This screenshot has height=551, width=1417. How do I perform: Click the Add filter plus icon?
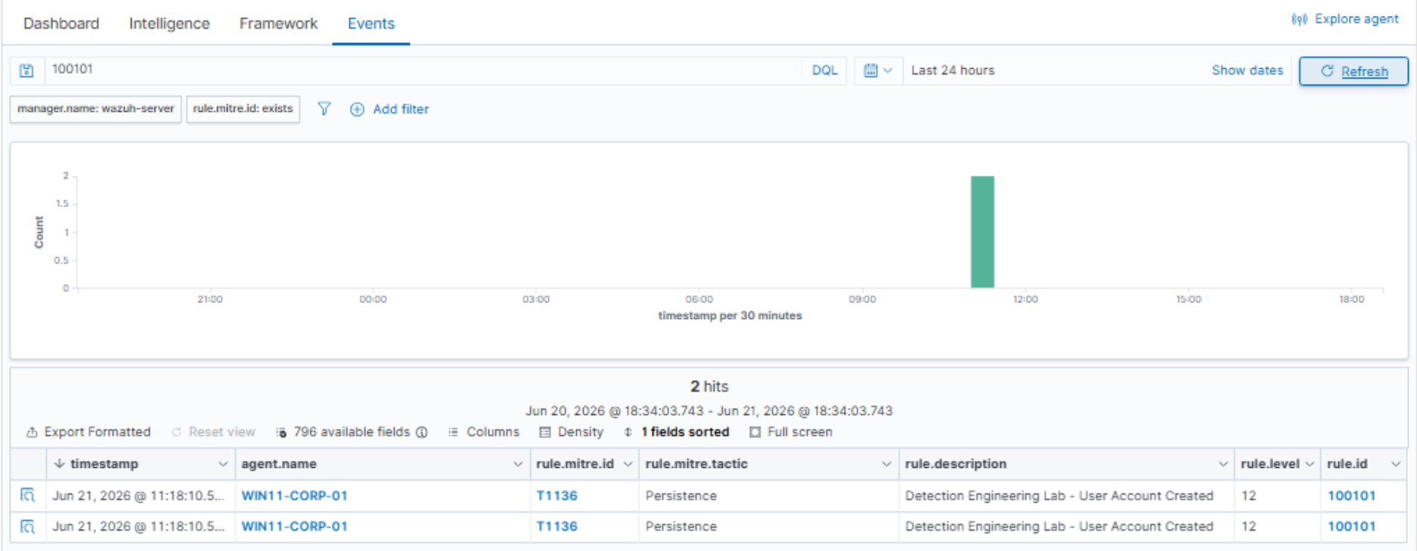click(357, 110)
